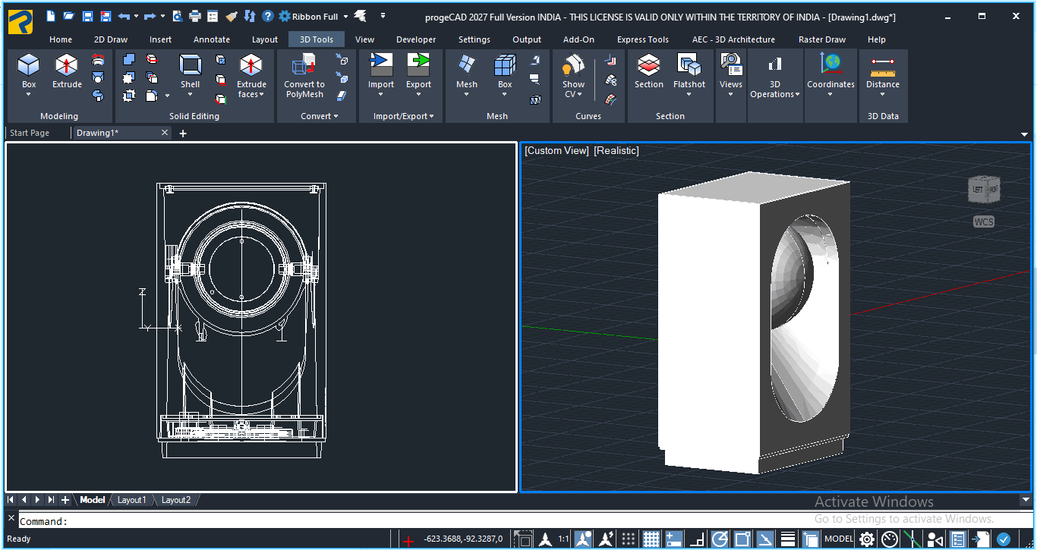Switch to the 2D Draw ribbon tab
The image size is (1037, 550).
click(x=111, y=39)
